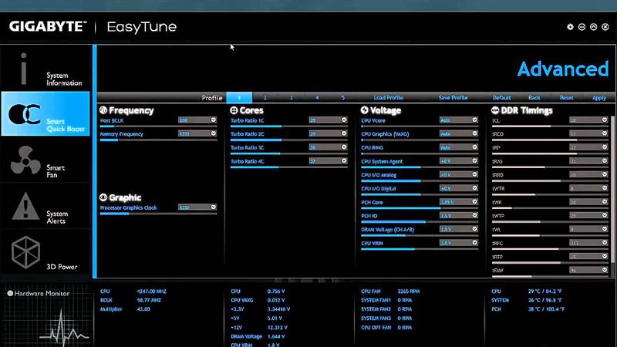This screenshot has width=617, height=347.
Task: Click the Default button
Action: (x=501, y=98)
